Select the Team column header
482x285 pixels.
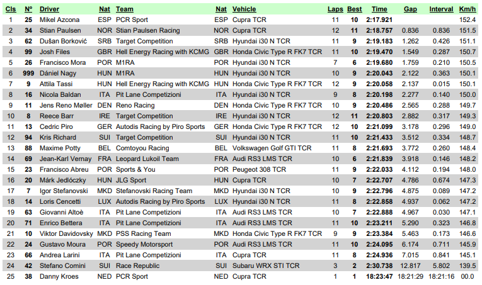coord(125,9)
